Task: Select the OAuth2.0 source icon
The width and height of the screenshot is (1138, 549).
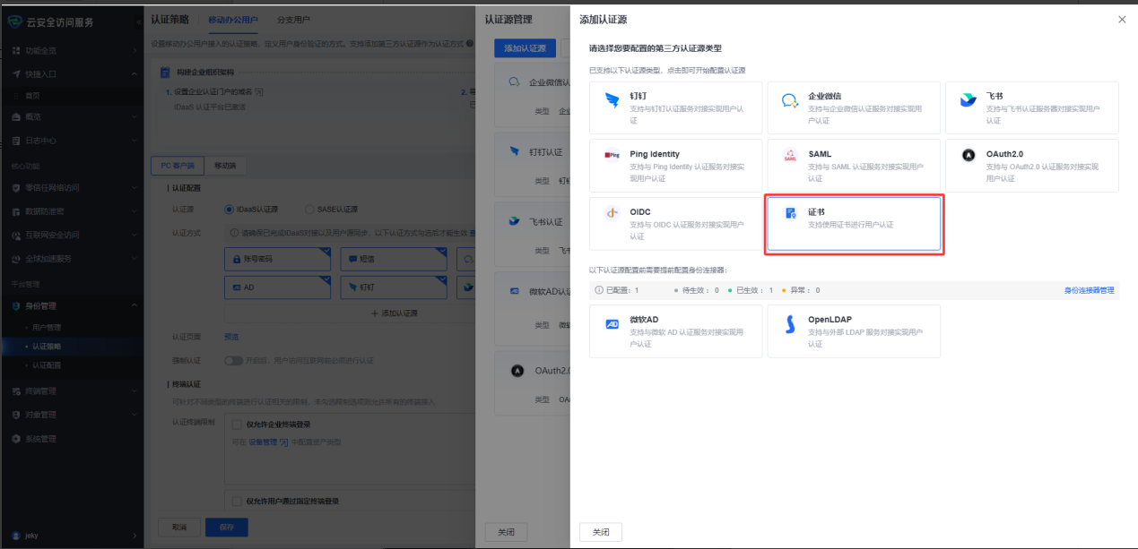Action: pos(968,155)
